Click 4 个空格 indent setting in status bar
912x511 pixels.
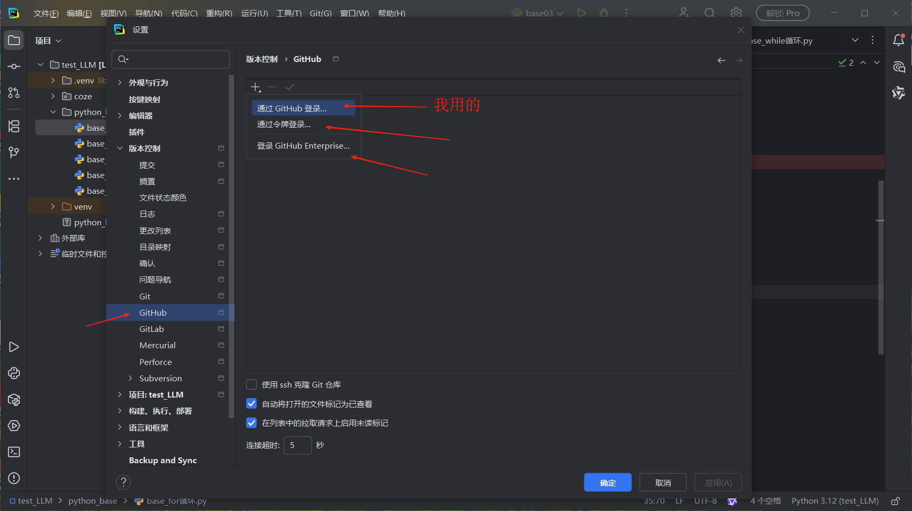coord(766,501)
